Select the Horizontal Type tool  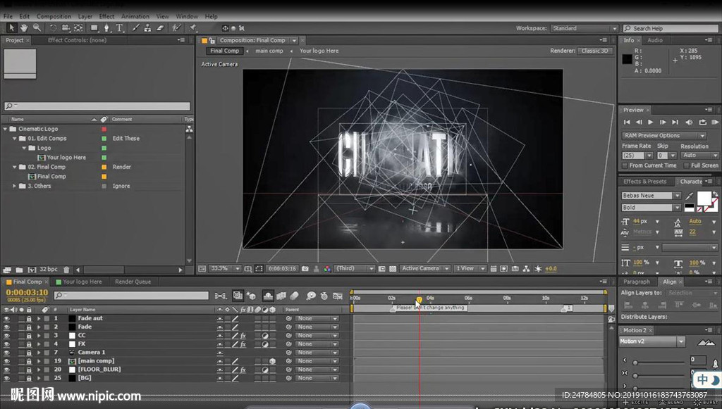(x=120, y=28)
